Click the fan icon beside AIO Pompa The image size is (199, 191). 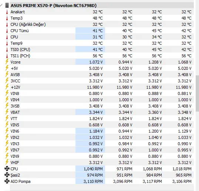(7, 181)
